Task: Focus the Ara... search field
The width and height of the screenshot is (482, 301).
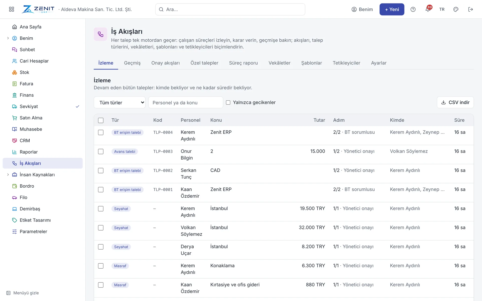Action: click(230, 9)
